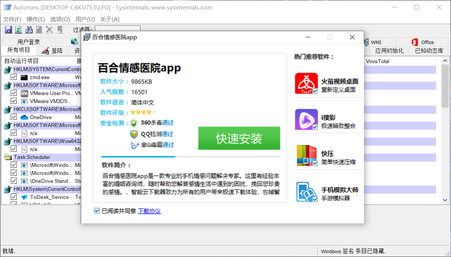
Task: Expand the Task Scheduler group
Action: click(x=8, y=157)
